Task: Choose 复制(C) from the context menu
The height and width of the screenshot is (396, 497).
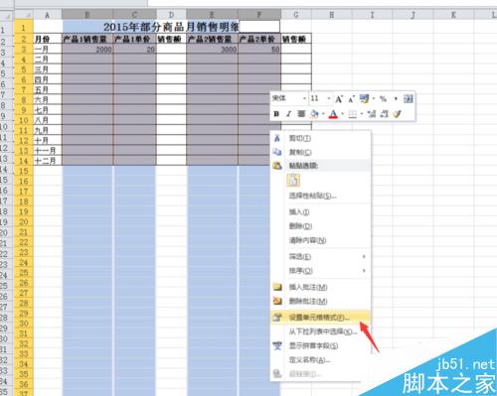Action: click(320, 152)
